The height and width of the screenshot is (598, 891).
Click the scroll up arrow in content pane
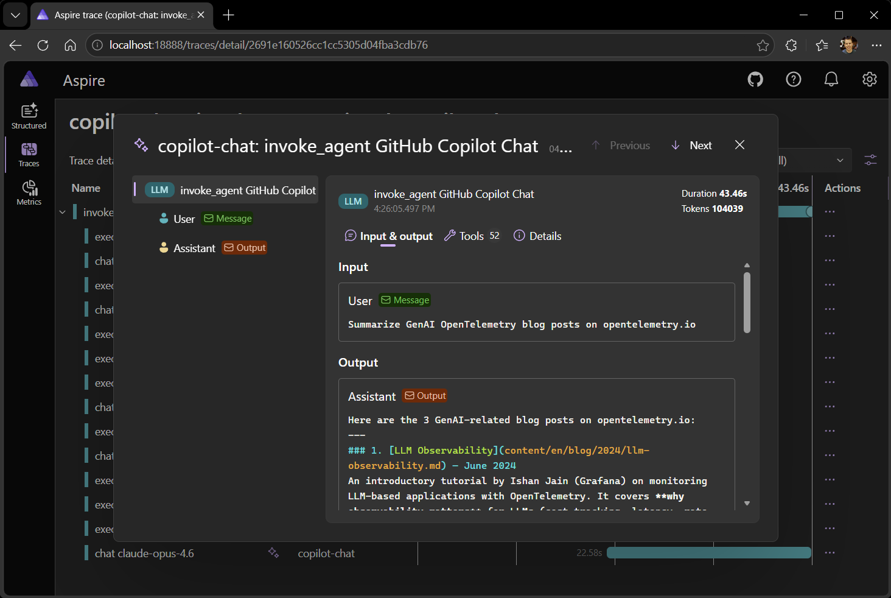[x=747, y=266]
